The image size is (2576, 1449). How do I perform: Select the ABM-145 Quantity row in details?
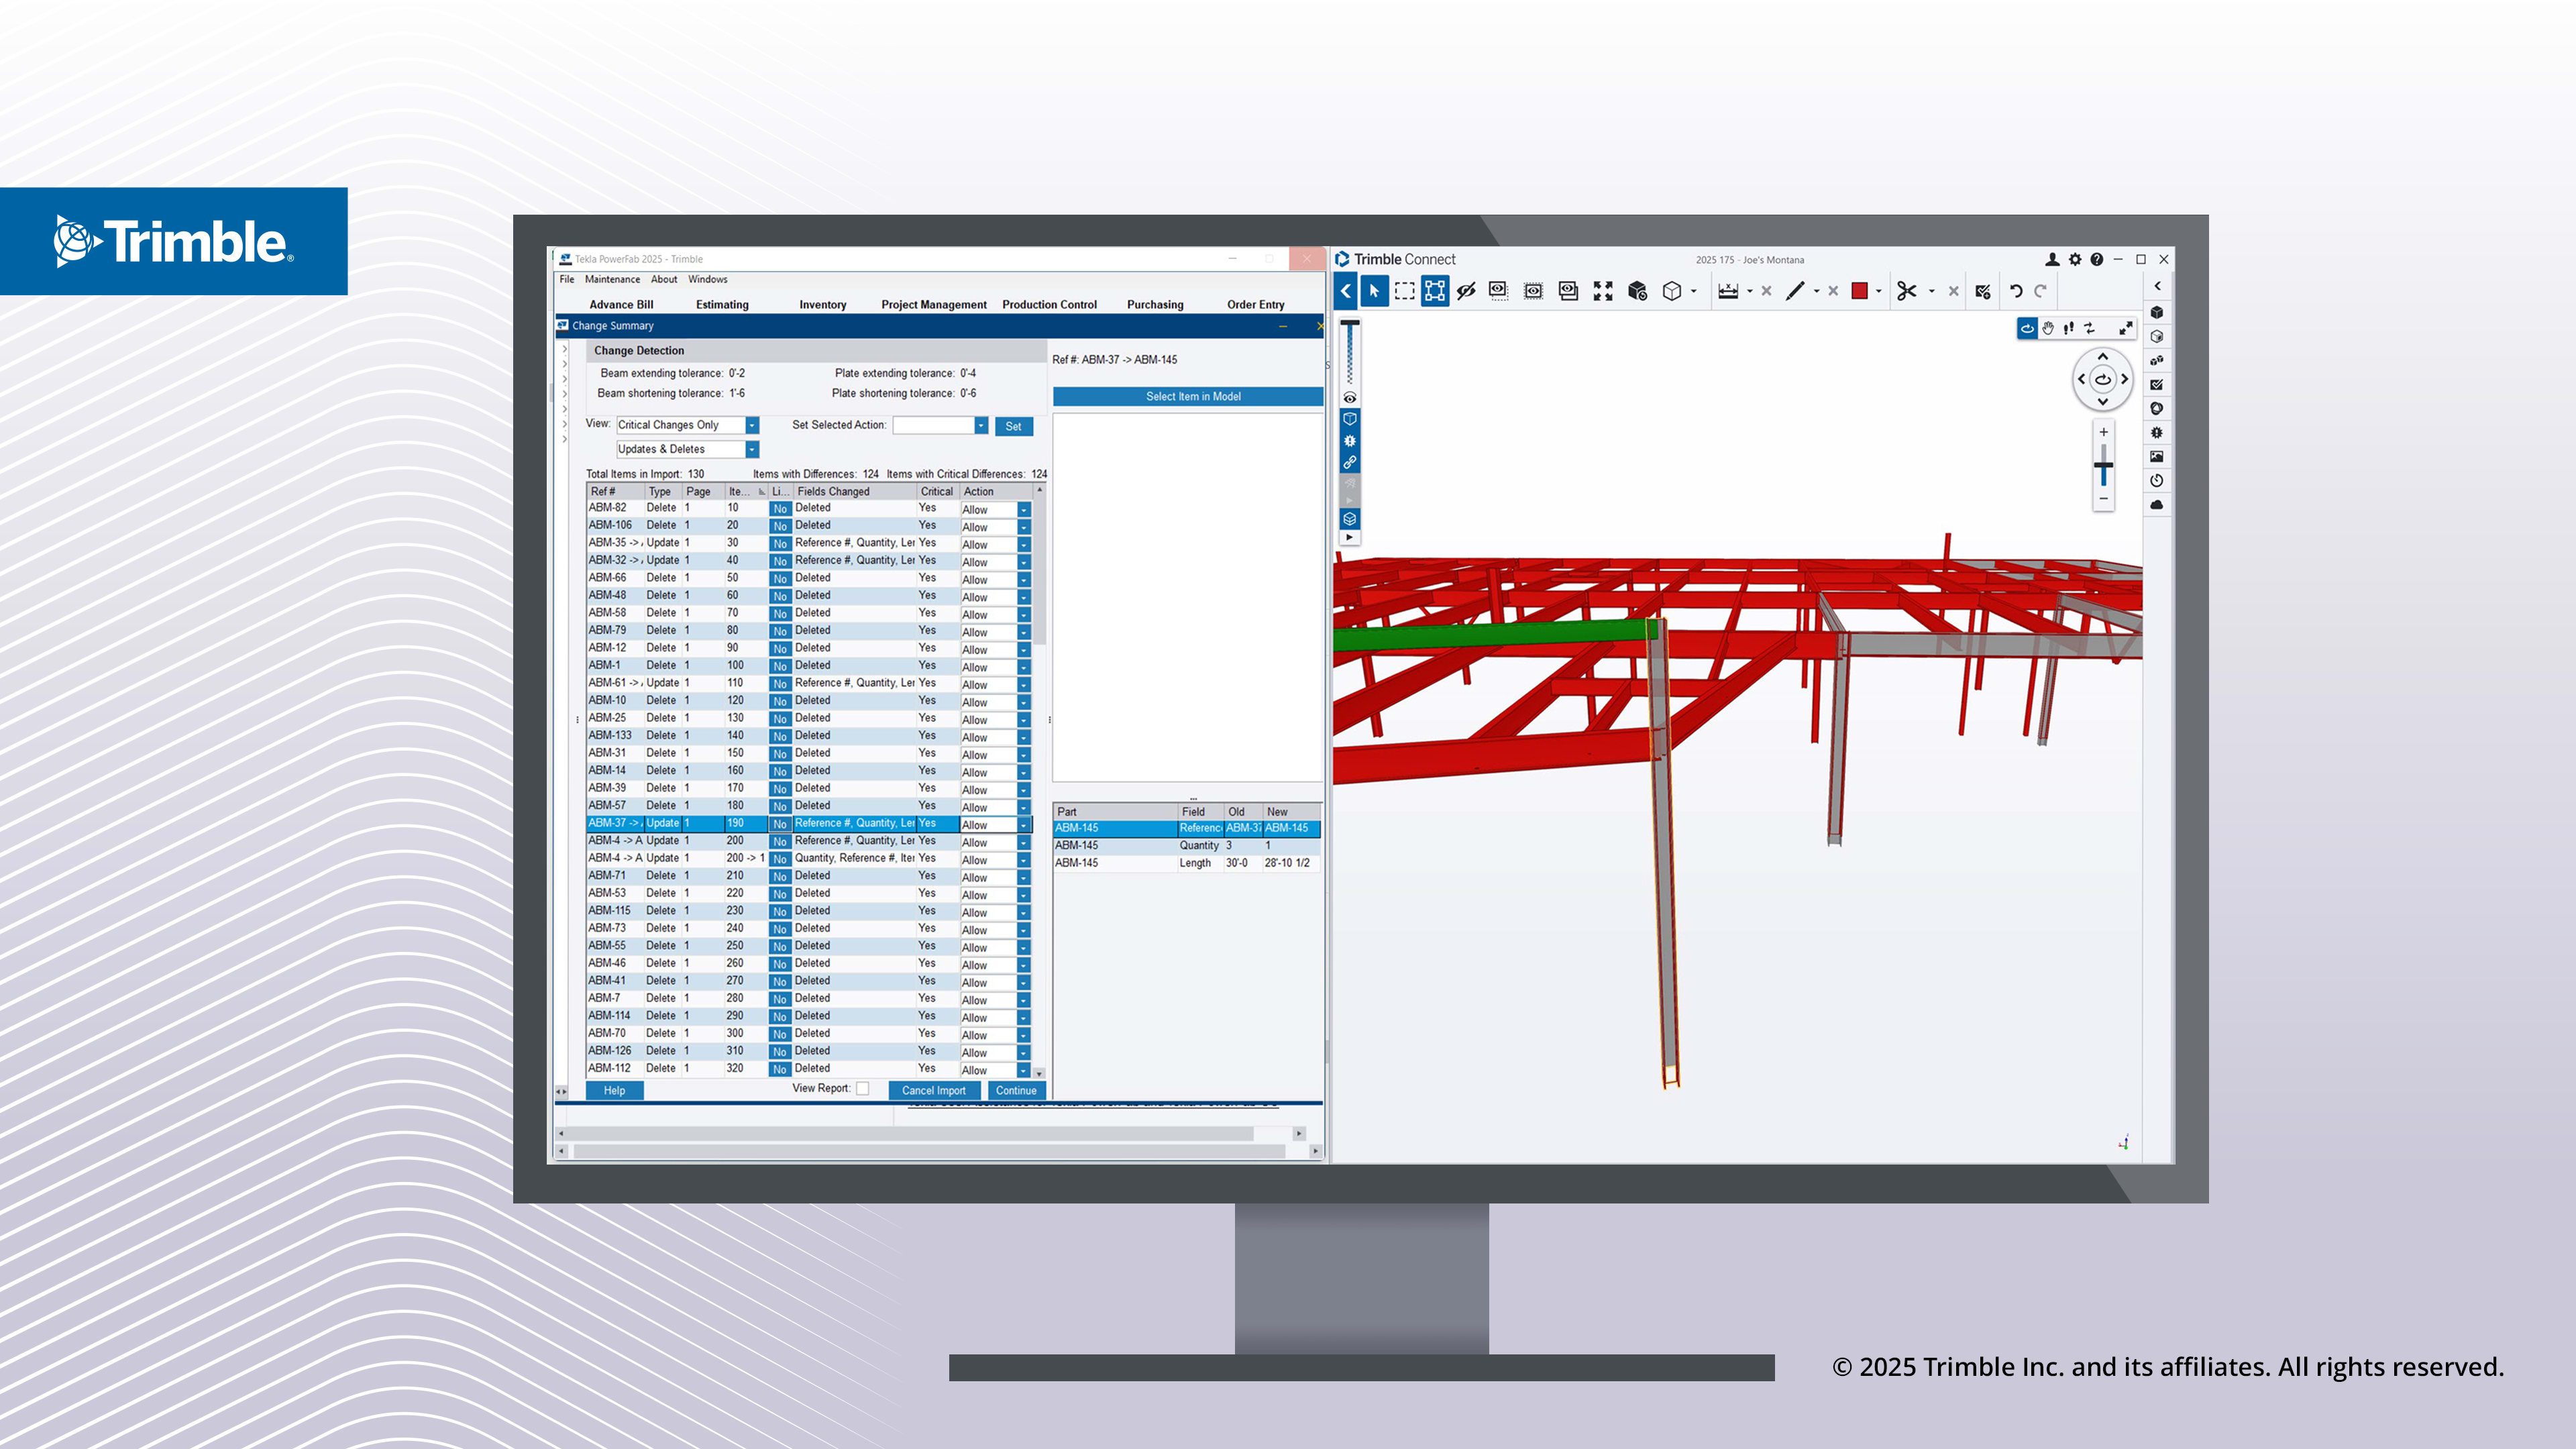pyautogui.click(x=1187, y=845)
